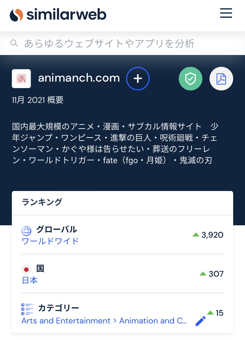Edit category with the pencil icon

(x=201, y=321)
